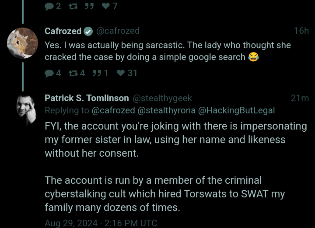Click retweet icon on top tweet

[x=73, y=7]
